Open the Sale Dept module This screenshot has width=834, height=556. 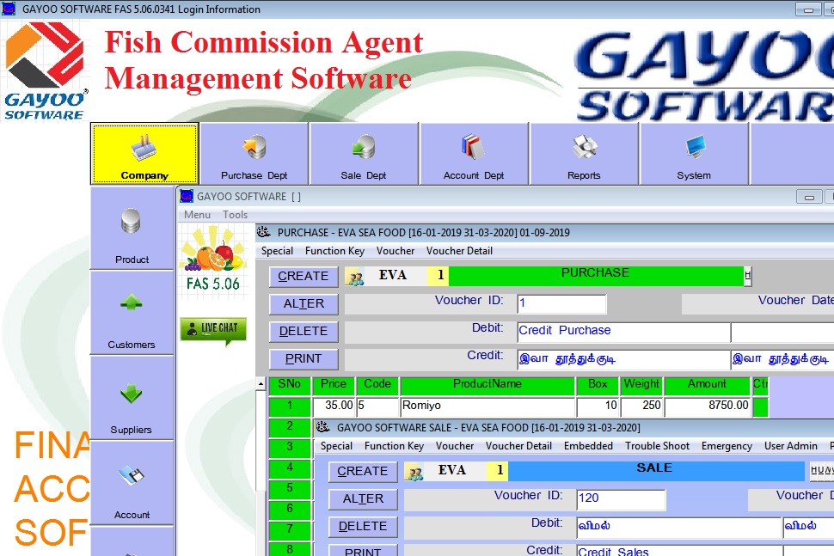(364, 154)
